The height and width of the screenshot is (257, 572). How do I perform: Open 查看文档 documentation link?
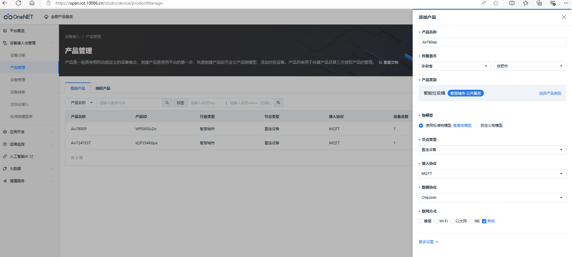point(389,62)
